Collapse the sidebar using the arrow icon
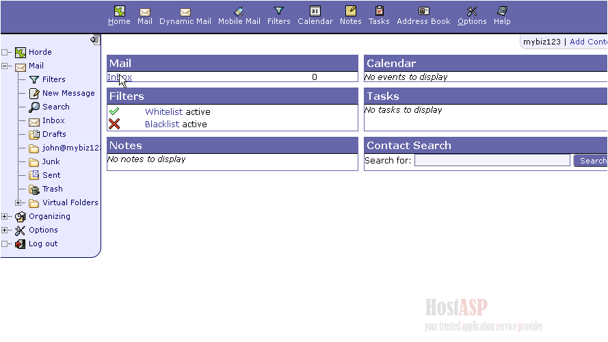Viewport: 608px width, 342px height. point(95,40)
